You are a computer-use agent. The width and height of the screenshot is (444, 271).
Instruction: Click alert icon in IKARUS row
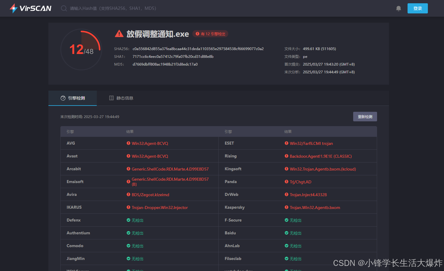point(128,207)
